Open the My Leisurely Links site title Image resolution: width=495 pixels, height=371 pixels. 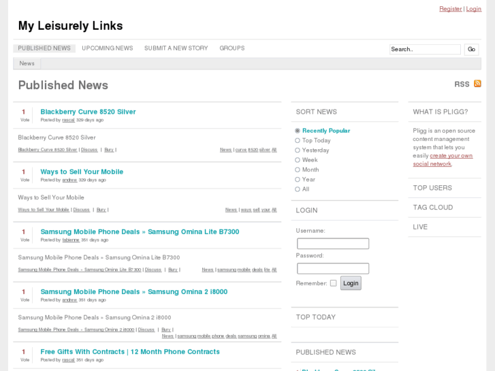tap(70, 26)
